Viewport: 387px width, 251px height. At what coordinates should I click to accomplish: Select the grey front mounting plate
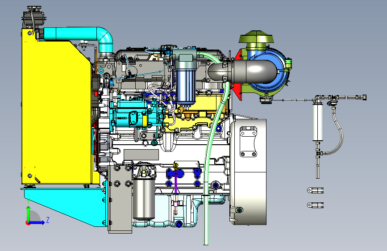tap(120, 199)
